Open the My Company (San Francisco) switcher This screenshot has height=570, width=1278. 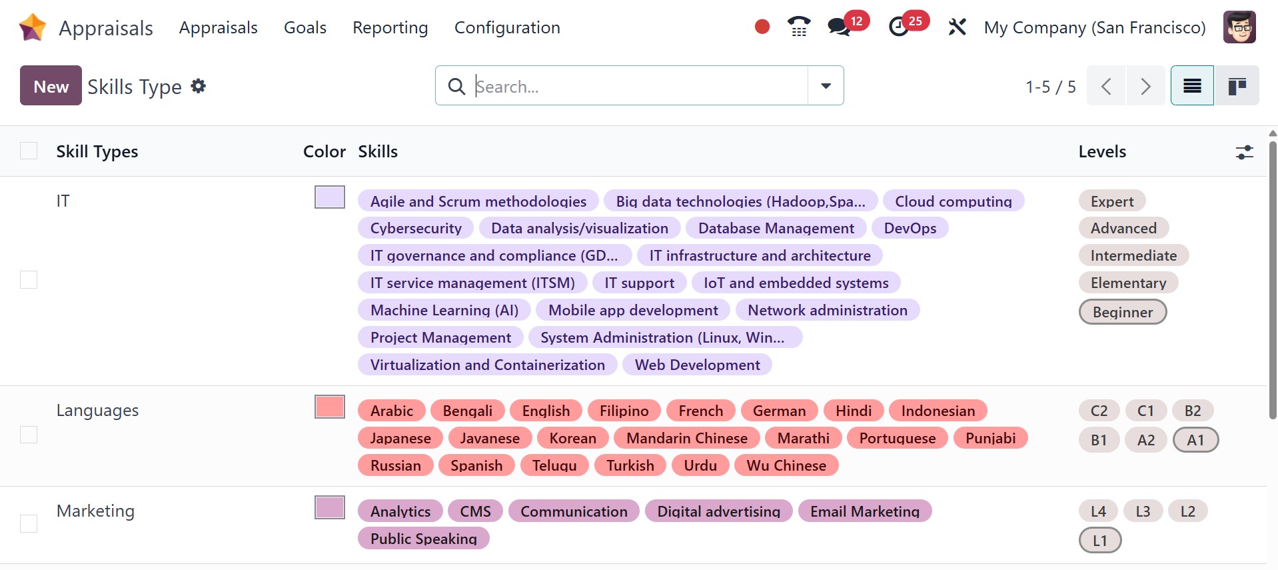click(1095, 27)
